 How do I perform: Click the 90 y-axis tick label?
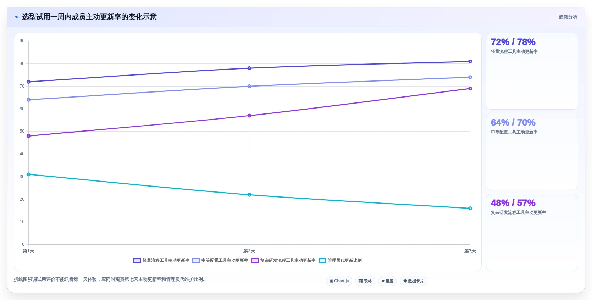coord(22,41)
